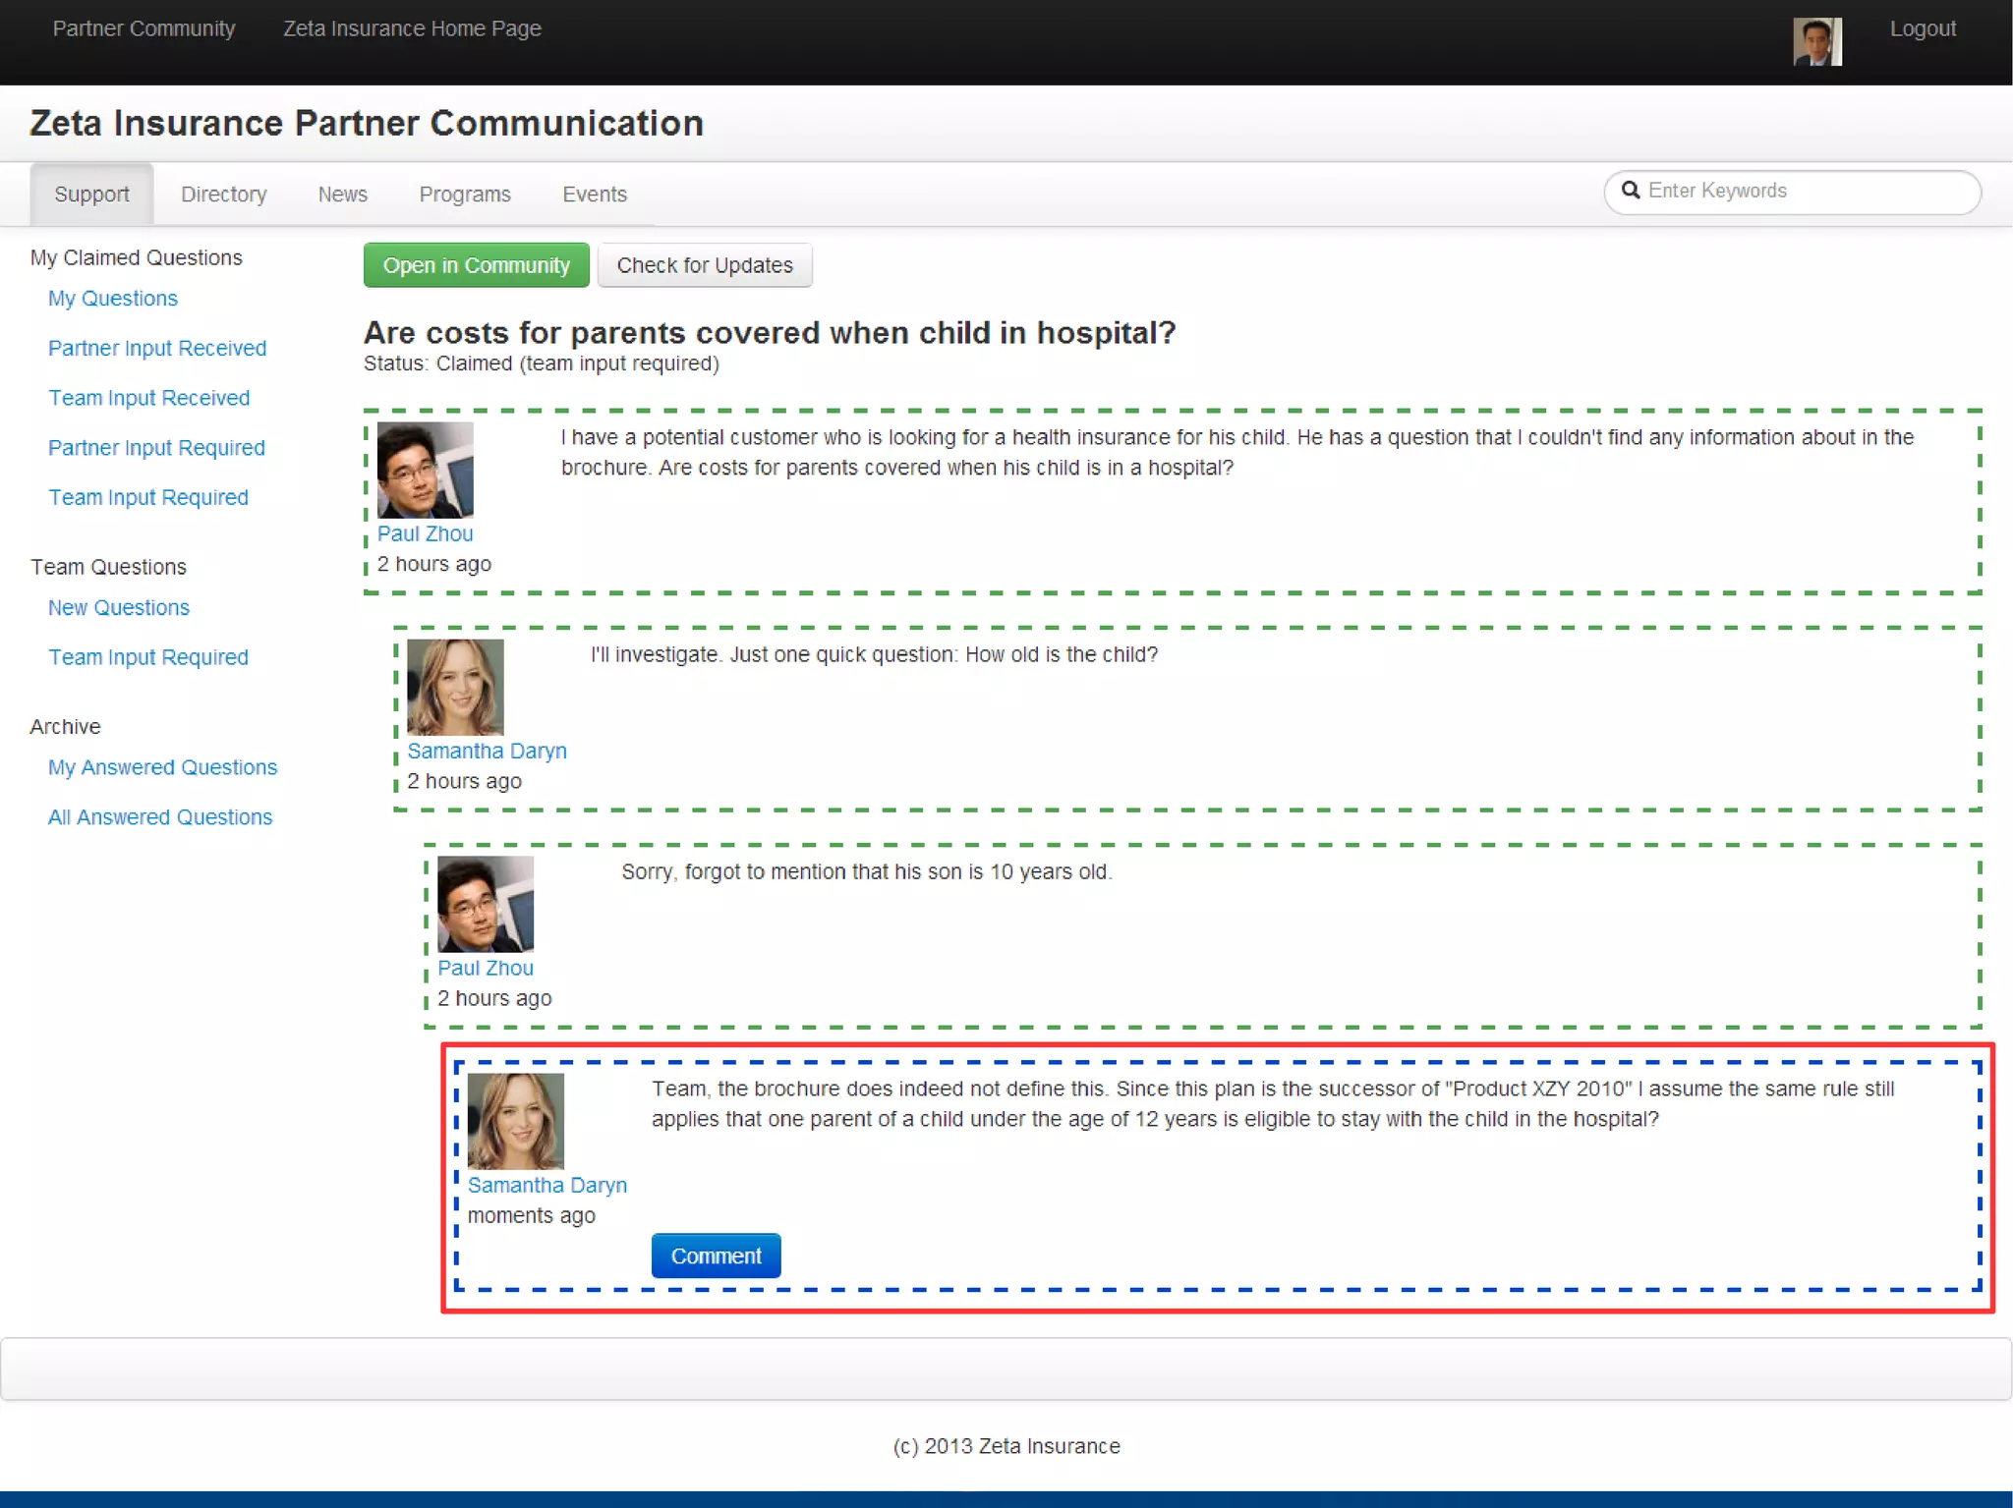Image resolution: width=2013 pixels, height=1508 pixels.
Task: Click the magnifier icon in search box
Action: (1630, 191)
